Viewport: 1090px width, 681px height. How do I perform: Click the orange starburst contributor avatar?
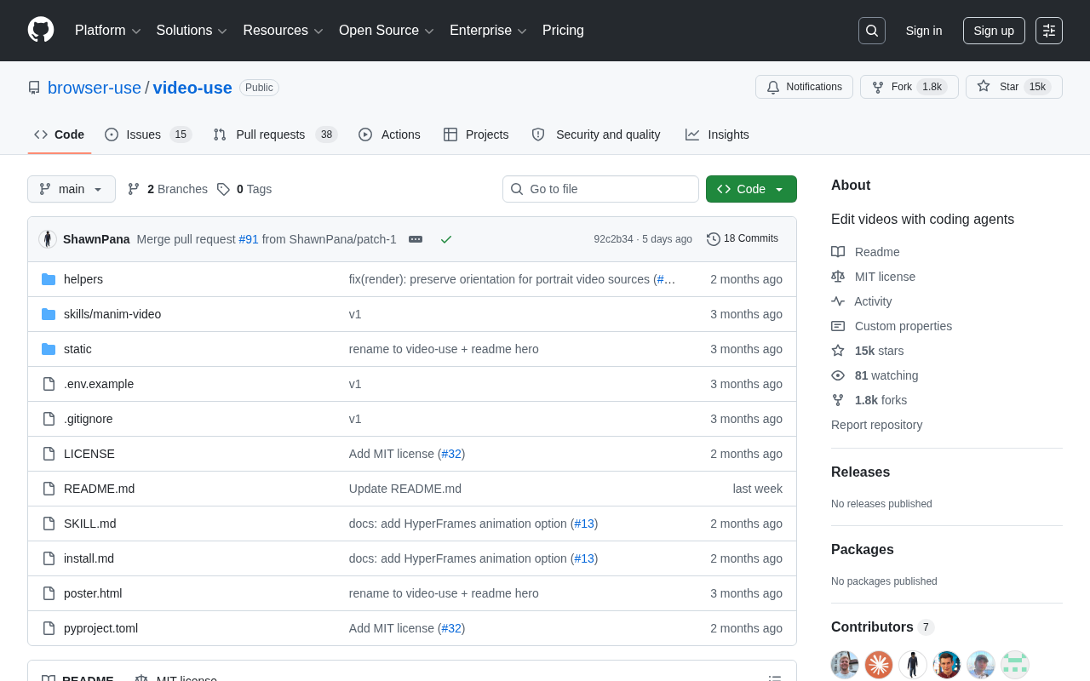[x=879, y=665]
